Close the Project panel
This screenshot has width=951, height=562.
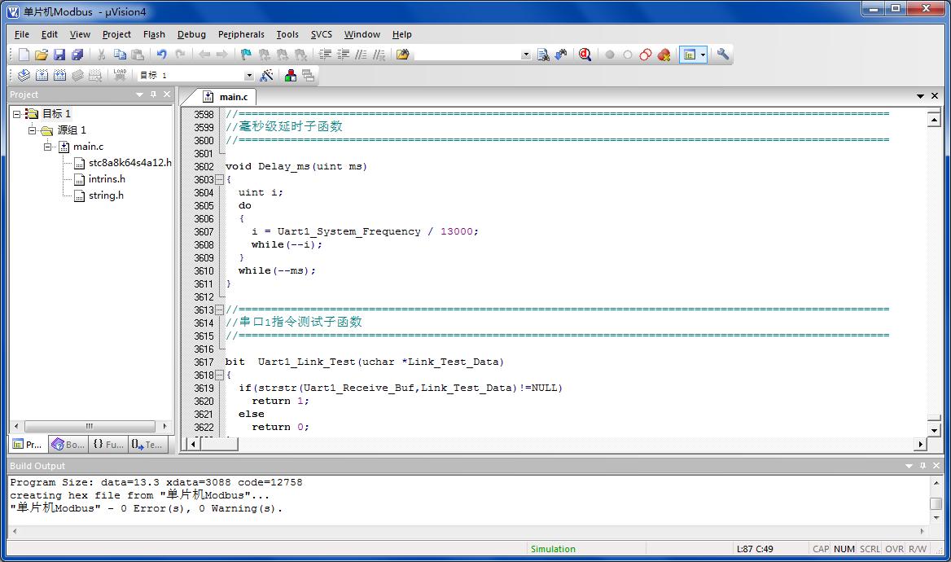pos(167,94)
